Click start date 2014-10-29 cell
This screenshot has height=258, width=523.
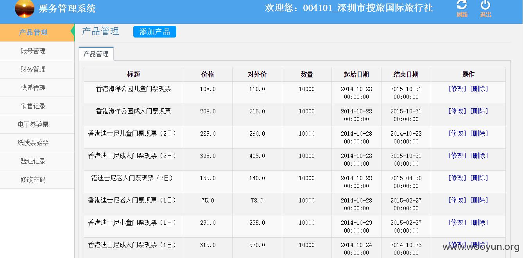click(x=356, y=226)
